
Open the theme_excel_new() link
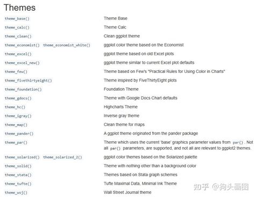(22, 63)
